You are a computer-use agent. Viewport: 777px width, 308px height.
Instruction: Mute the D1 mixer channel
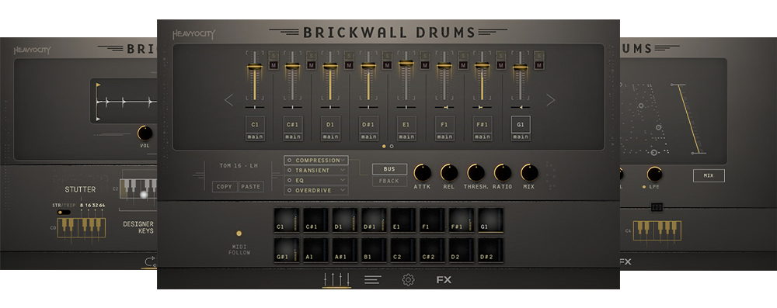coord(349,65)
